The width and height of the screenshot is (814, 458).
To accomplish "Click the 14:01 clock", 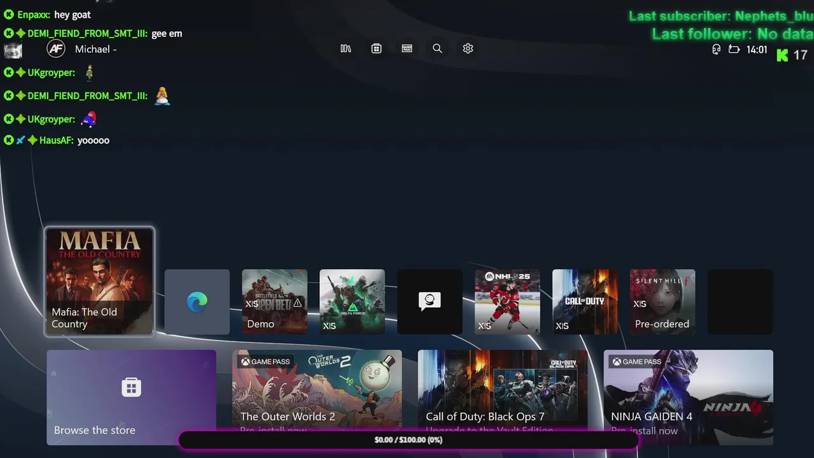I will pyautogui.click(x=757, y=50).
